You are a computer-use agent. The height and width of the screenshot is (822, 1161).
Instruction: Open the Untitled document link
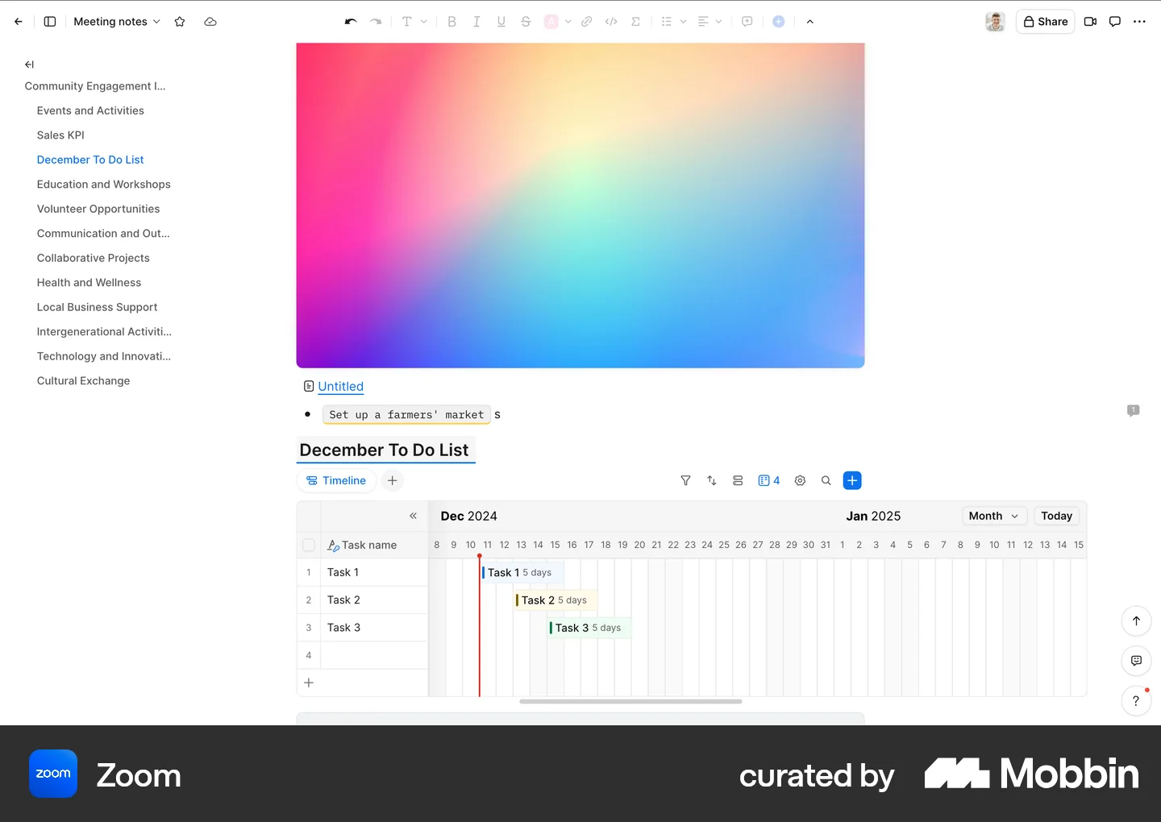tap(340, 387)
